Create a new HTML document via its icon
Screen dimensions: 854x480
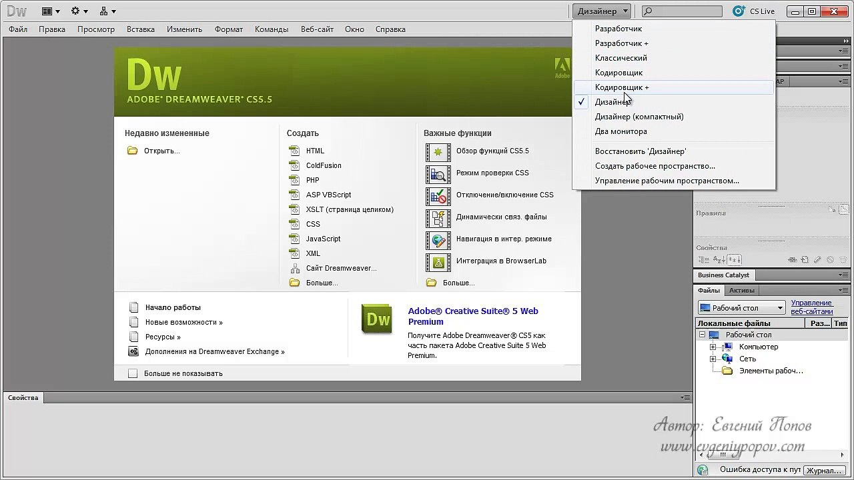[x=294, y=151]
